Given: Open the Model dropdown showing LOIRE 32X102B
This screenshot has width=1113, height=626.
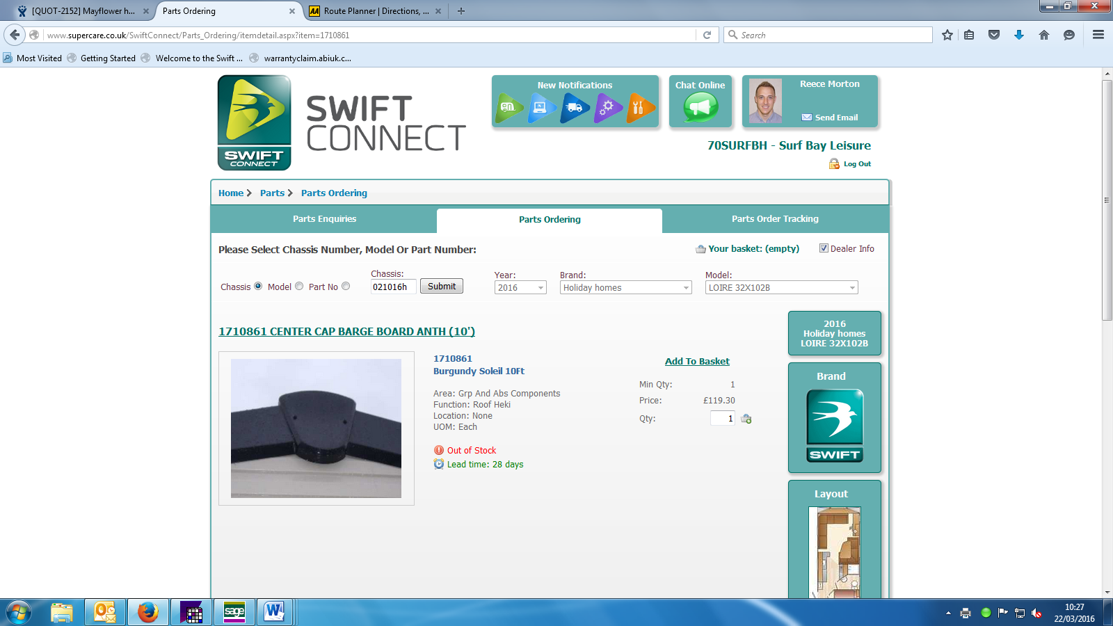Looking at the screenshot, I should click(781, 287).
